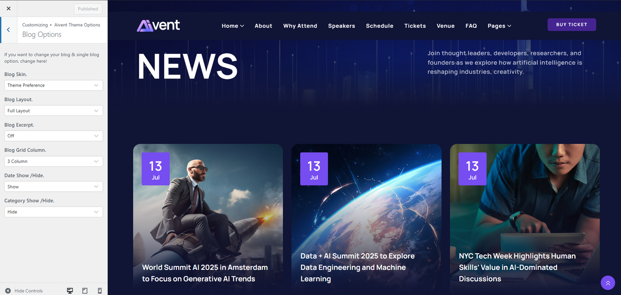Go to Why Attend in navigation
621x295 pixels.
tap(300, 26)
